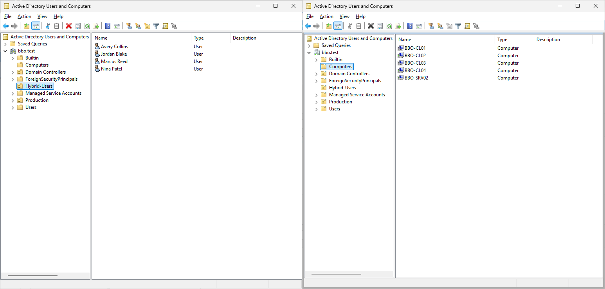Expand Managed Service Accounts in computers-list window
This screenshot has height=289, width=605.
tap(317, 95)
